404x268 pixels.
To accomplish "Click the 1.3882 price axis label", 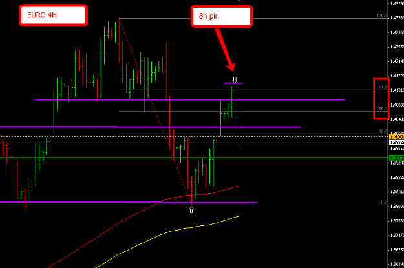I will click(x=397, y=178).
